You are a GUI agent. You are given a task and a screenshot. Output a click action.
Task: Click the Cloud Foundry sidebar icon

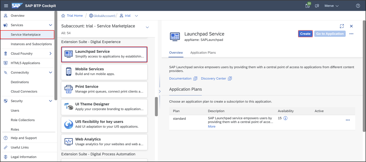click(x=6, y=53)
